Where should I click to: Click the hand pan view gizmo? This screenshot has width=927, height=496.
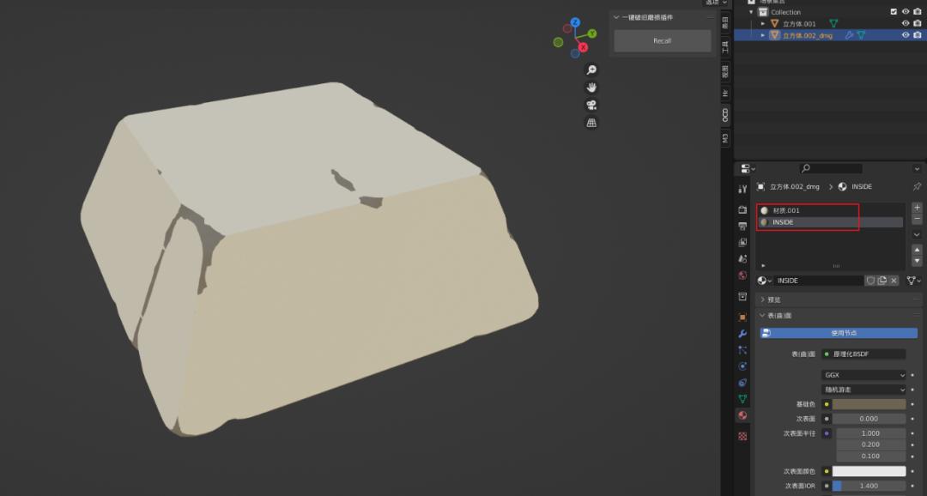pos(591,88)
